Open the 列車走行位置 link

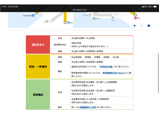(x=106, y=67)
